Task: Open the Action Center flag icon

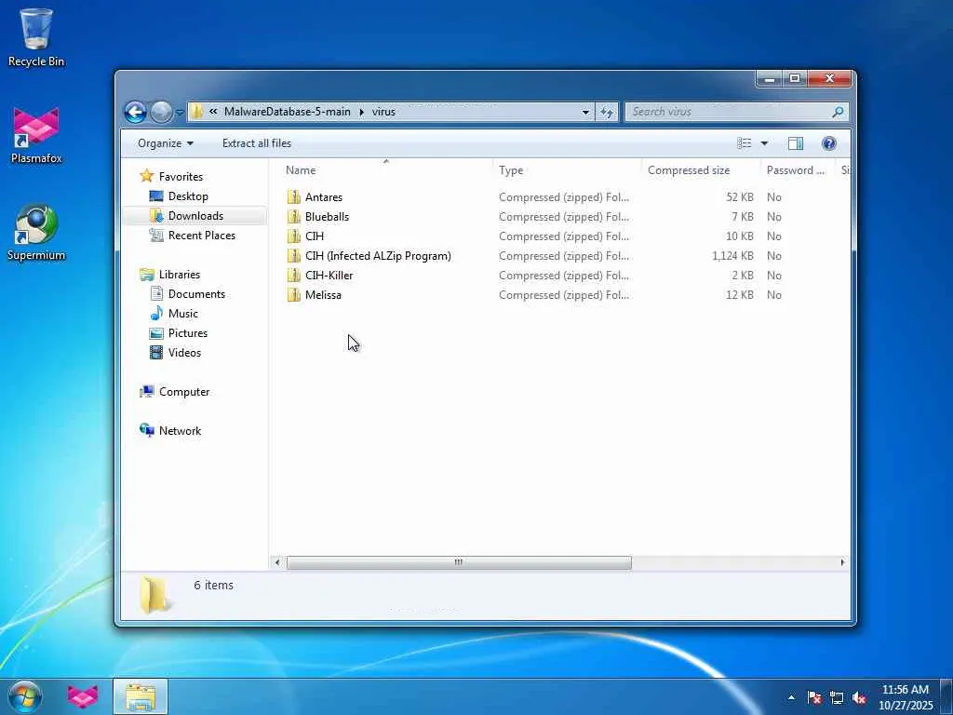Action: pyautogui.click(x=814, y=697)
